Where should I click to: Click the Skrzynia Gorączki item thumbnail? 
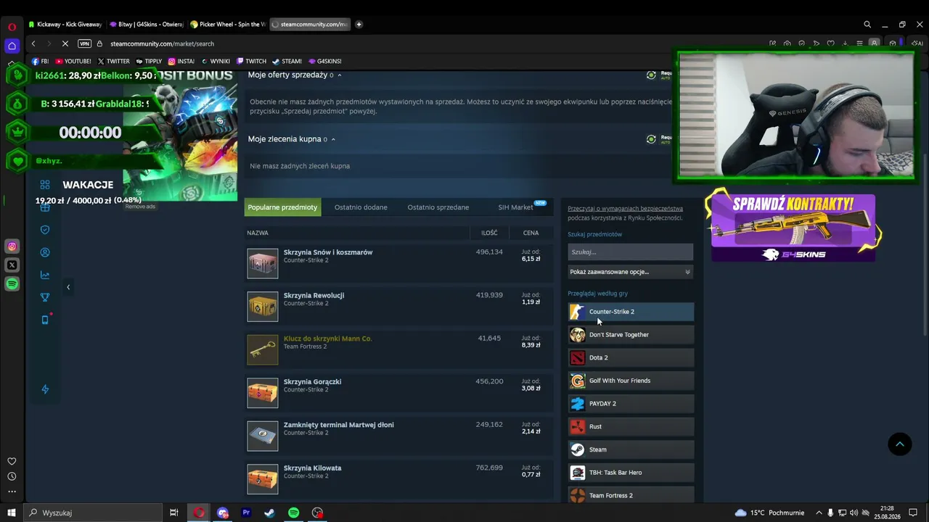point(262,393)
